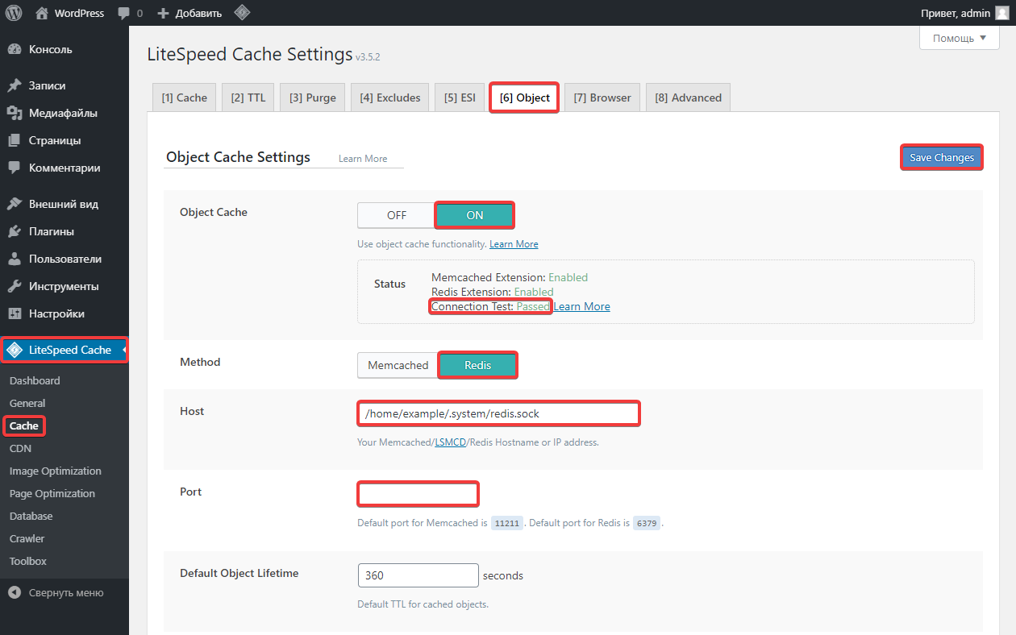Screen dimensions: 1016x635
Task: Click the Save Changes button
Action: click(x=942, y=157)
